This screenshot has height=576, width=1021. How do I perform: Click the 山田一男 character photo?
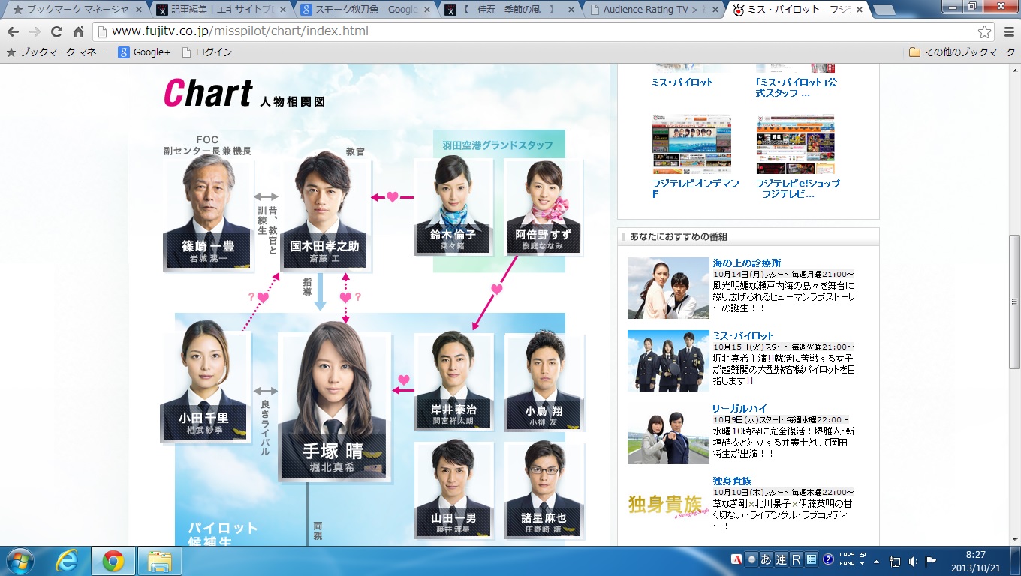tap(454, 489)
